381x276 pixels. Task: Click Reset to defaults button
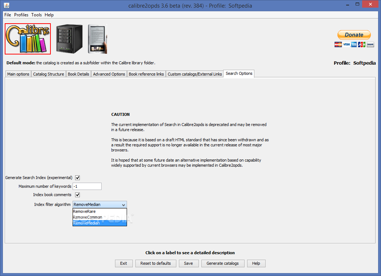pos(156,263)
